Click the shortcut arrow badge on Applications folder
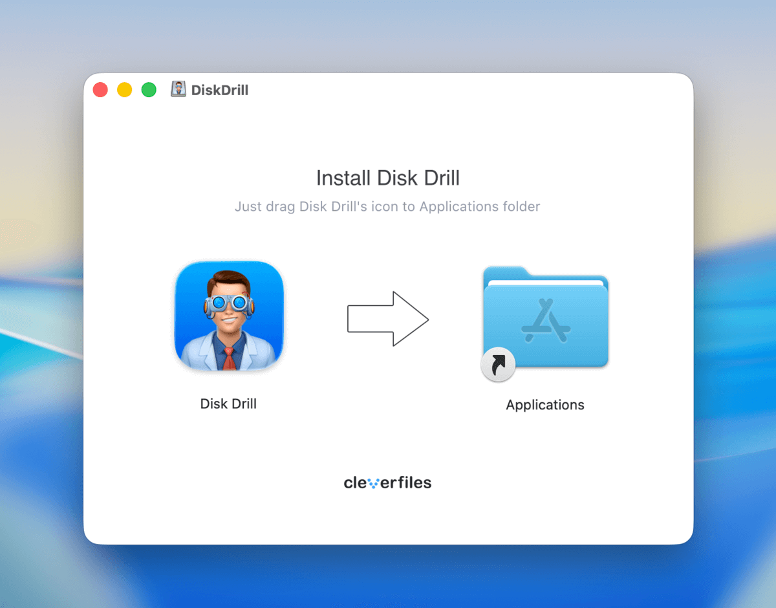This screenshot has height=608, width=776. (498, 365)
